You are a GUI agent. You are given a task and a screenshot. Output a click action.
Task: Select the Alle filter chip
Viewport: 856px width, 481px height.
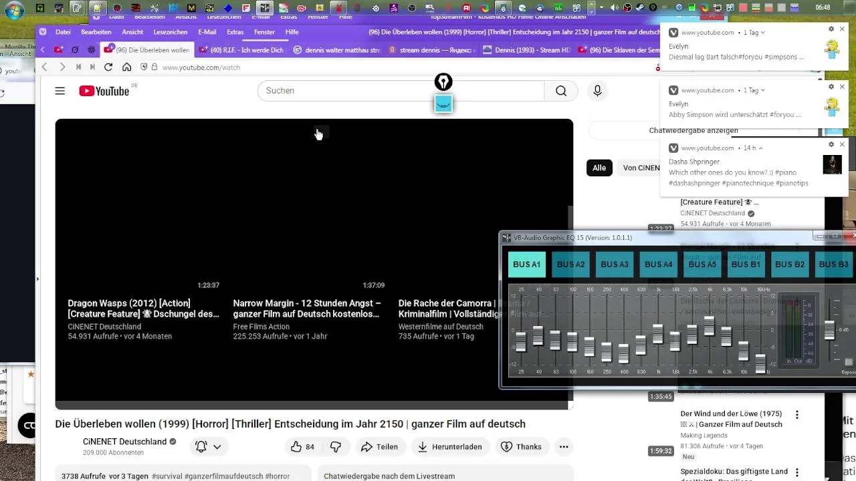(x=599, y=168)
